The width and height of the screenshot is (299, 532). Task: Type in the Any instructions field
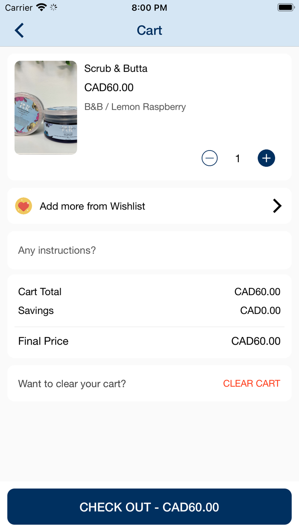[149, 250]
